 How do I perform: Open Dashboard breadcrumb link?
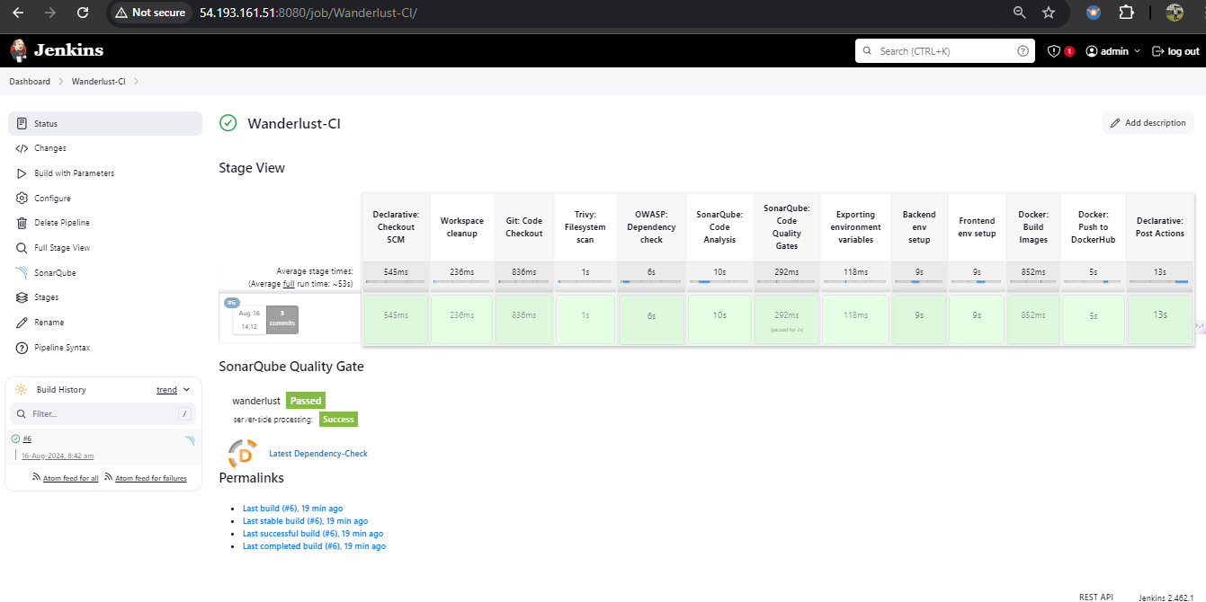[30, 82]
